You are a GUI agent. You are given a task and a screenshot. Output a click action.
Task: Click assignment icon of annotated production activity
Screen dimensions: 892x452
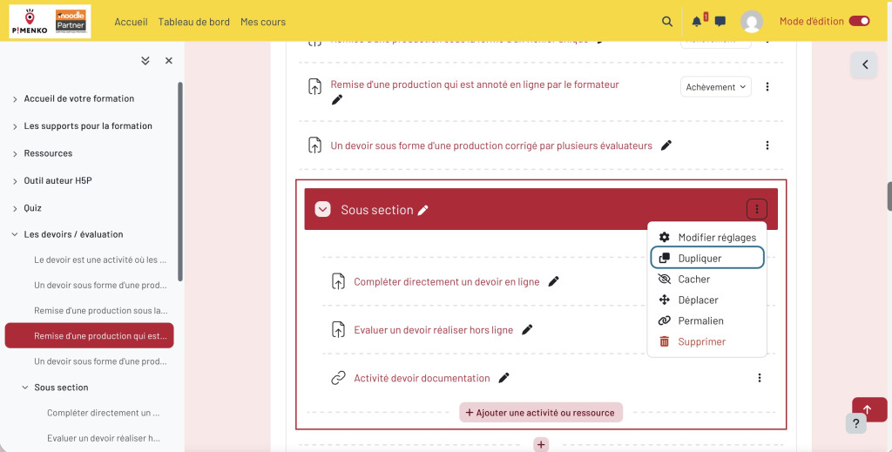click(x=314, y=86)
